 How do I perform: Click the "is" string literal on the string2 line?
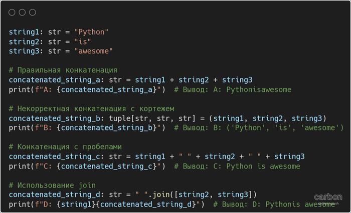[82, 41]
